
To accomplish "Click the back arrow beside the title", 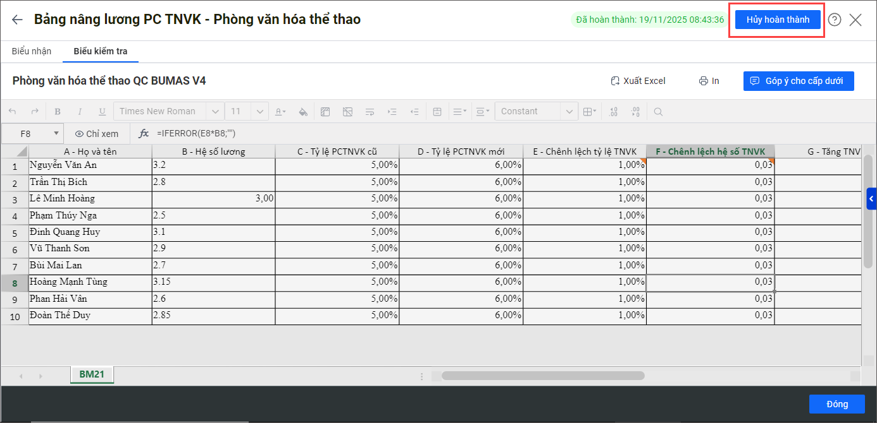I will click(17, 20).
